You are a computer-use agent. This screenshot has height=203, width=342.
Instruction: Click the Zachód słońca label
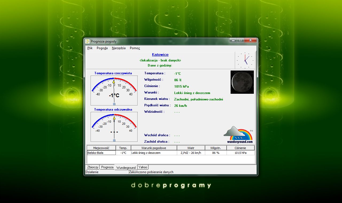pyautogui.click(x=157, y=142)
